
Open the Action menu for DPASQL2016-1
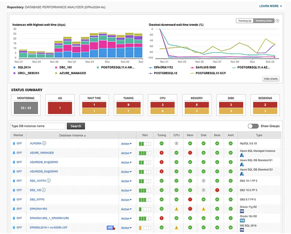coord(126,227)
